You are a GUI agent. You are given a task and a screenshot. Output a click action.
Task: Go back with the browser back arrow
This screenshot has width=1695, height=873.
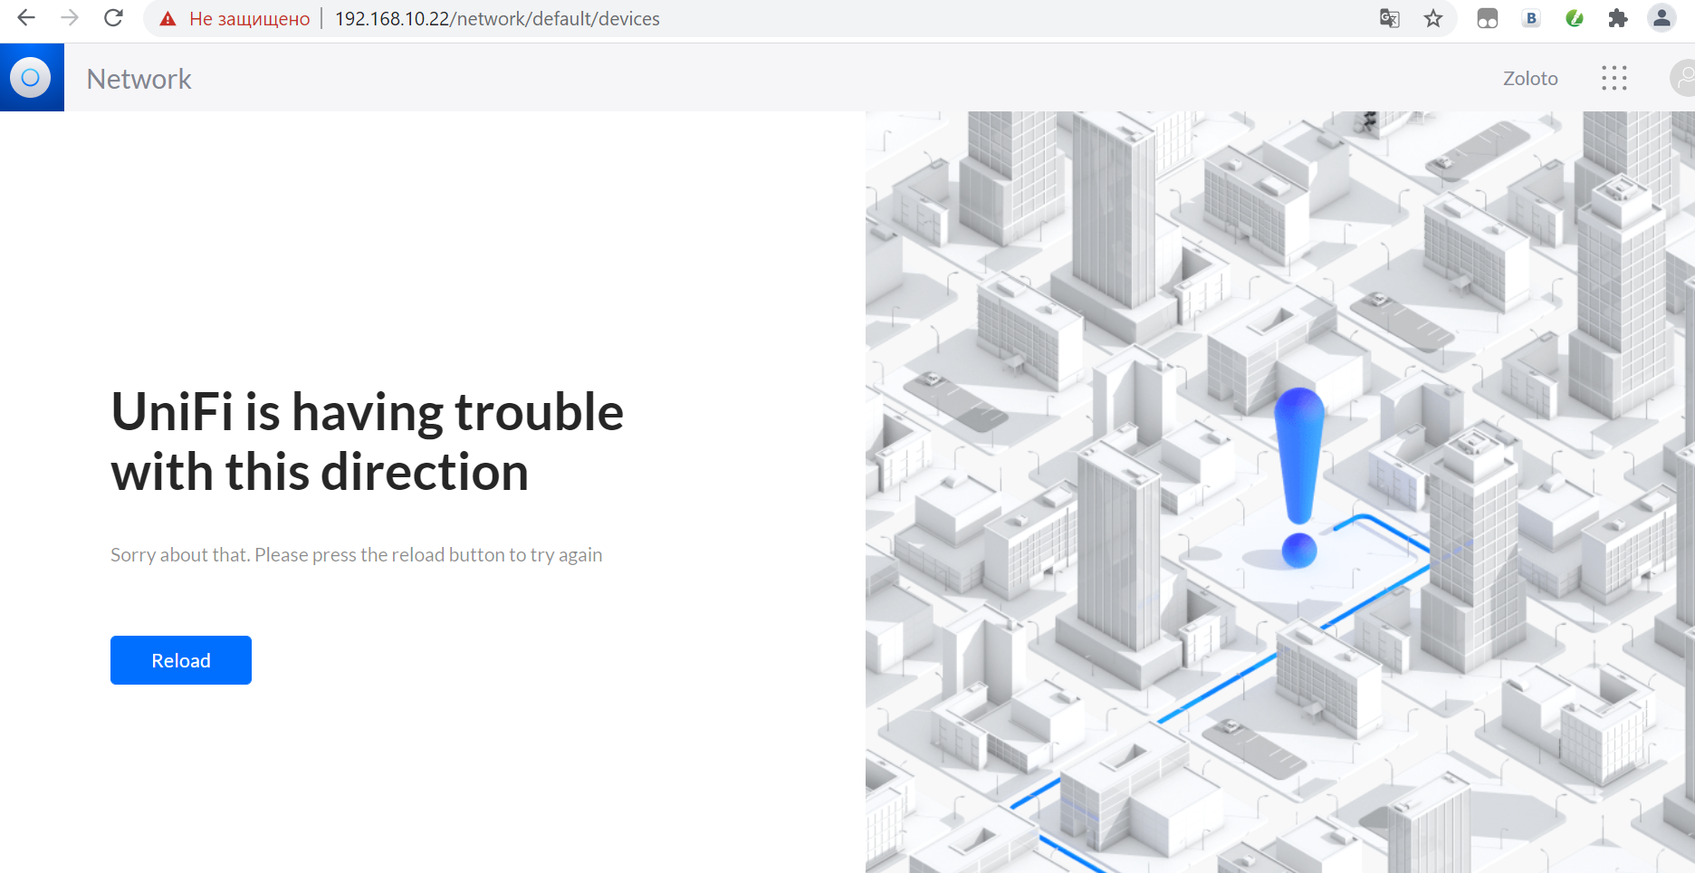click(26, 18)
